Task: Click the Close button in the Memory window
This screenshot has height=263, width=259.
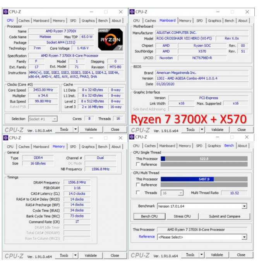Action: pyautogui.click(x=115, y=255)
